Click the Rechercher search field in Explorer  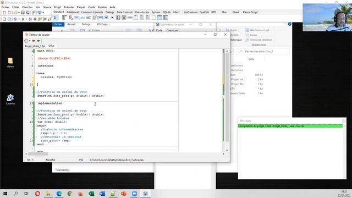pyautogui.click(x=263, y=51)
